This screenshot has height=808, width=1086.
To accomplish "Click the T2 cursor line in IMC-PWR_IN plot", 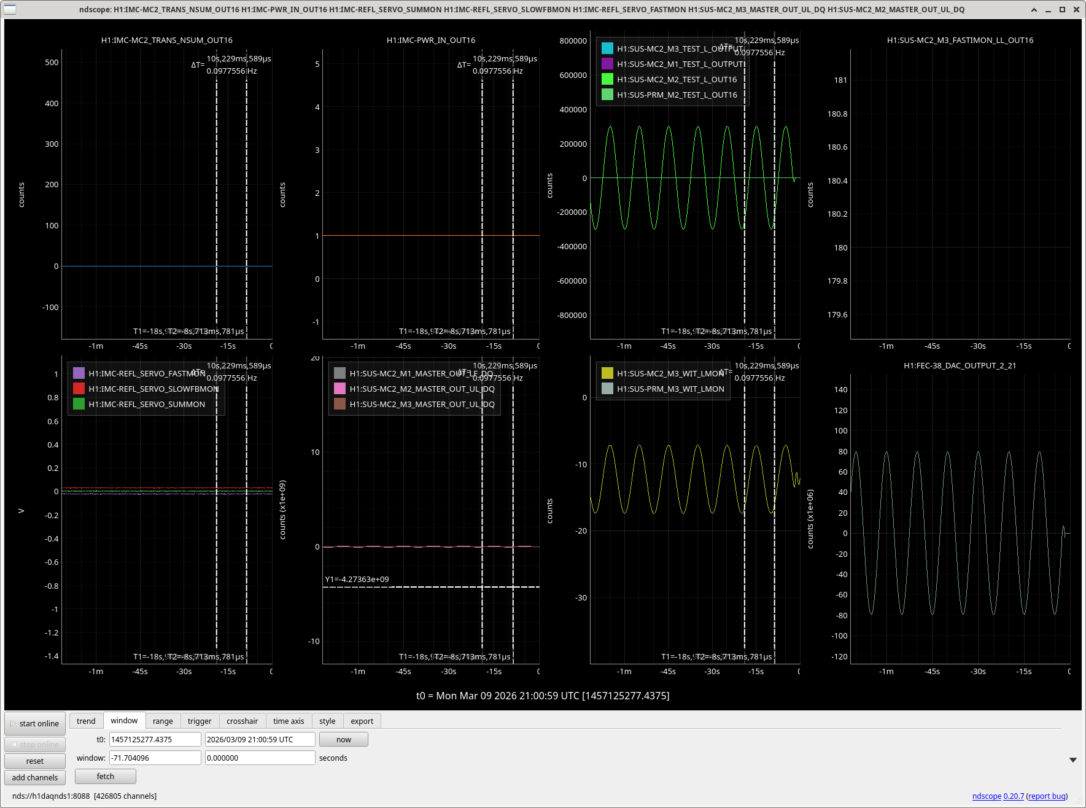I will [513, 203].
